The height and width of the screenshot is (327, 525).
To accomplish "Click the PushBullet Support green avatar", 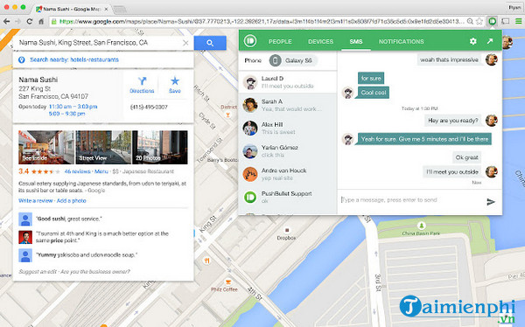I will click(249, 197).
